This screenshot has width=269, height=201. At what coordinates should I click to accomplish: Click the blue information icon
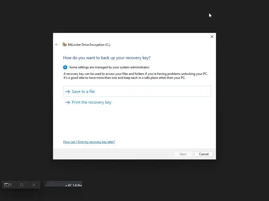tap(65, 67)
